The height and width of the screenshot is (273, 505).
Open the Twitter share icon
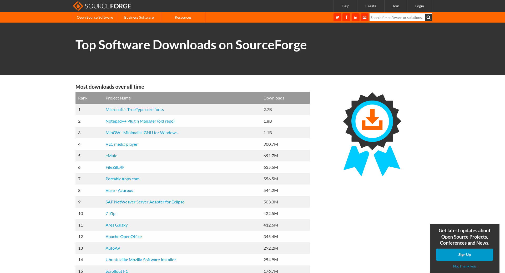(x=337, y=17)
